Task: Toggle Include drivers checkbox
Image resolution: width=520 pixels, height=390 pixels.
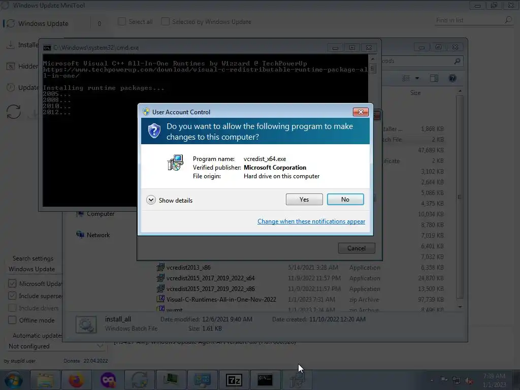Action: pos(12,308)
